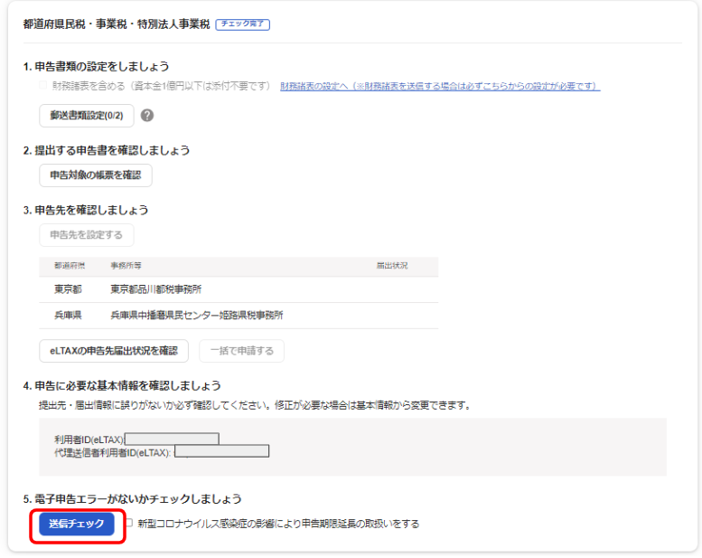Screen dimensions: 702x558
Task: Click heading 4. 申告に必要な基本情報を確認しましょう
Action: pyautogui.click(x=122, y=386)
